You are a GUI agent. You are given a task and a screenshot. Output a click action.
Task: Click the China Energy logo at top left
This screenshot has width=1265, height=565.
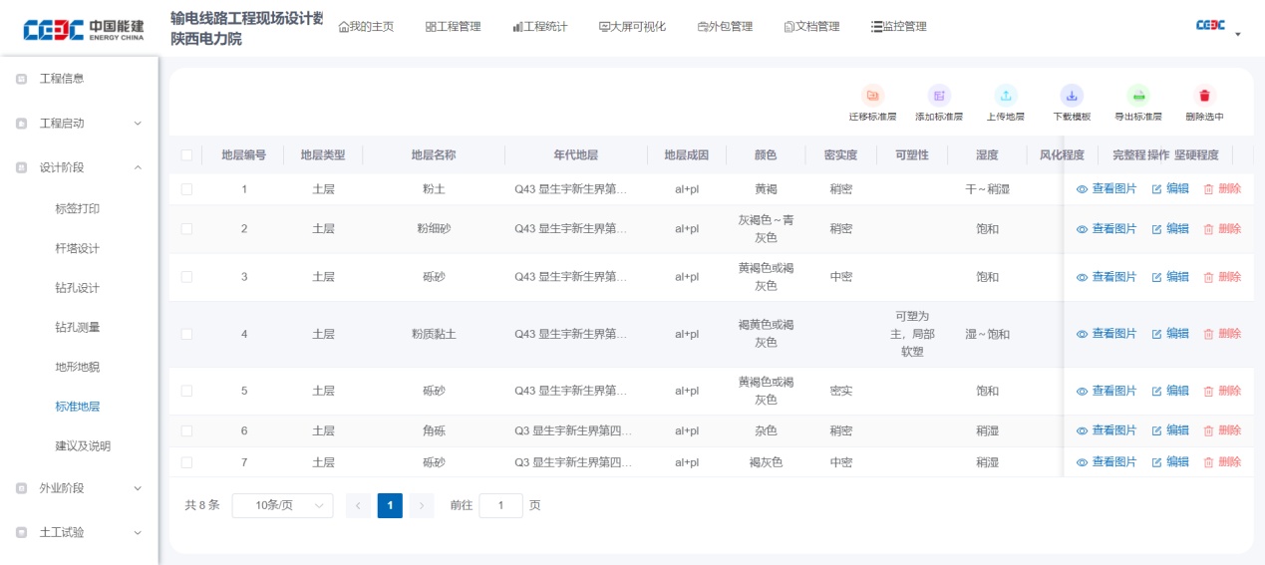(83, 30)
